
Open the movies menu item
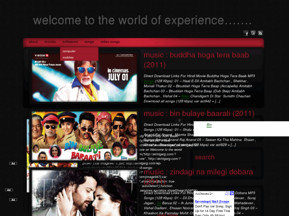[50, 42]
